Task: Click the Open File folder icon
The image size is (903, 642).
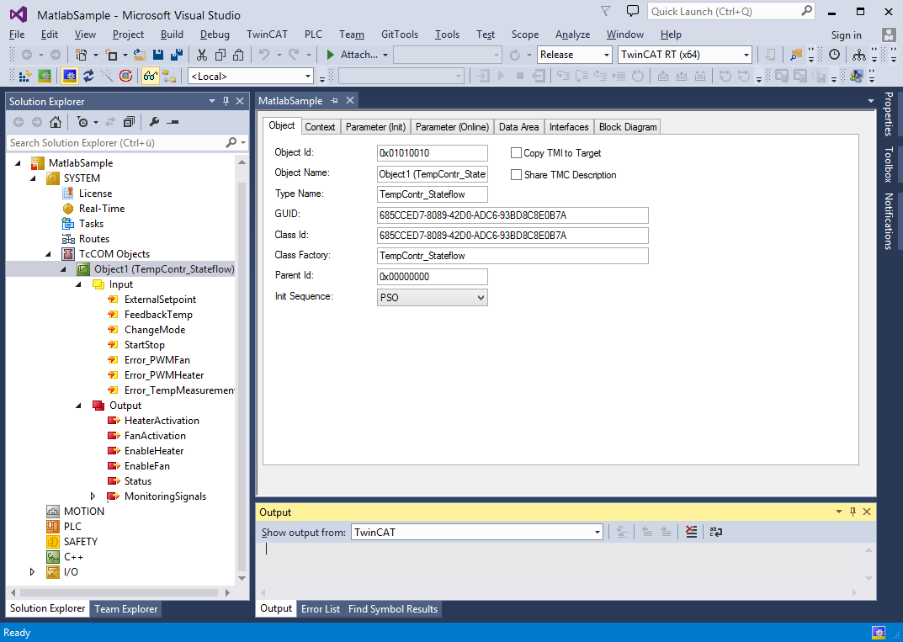Action: (x=140, y=55)
